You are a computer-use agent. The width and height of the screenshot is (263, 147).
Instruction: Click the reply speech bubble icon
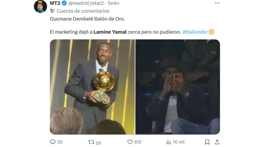click(x=53, y=142)
